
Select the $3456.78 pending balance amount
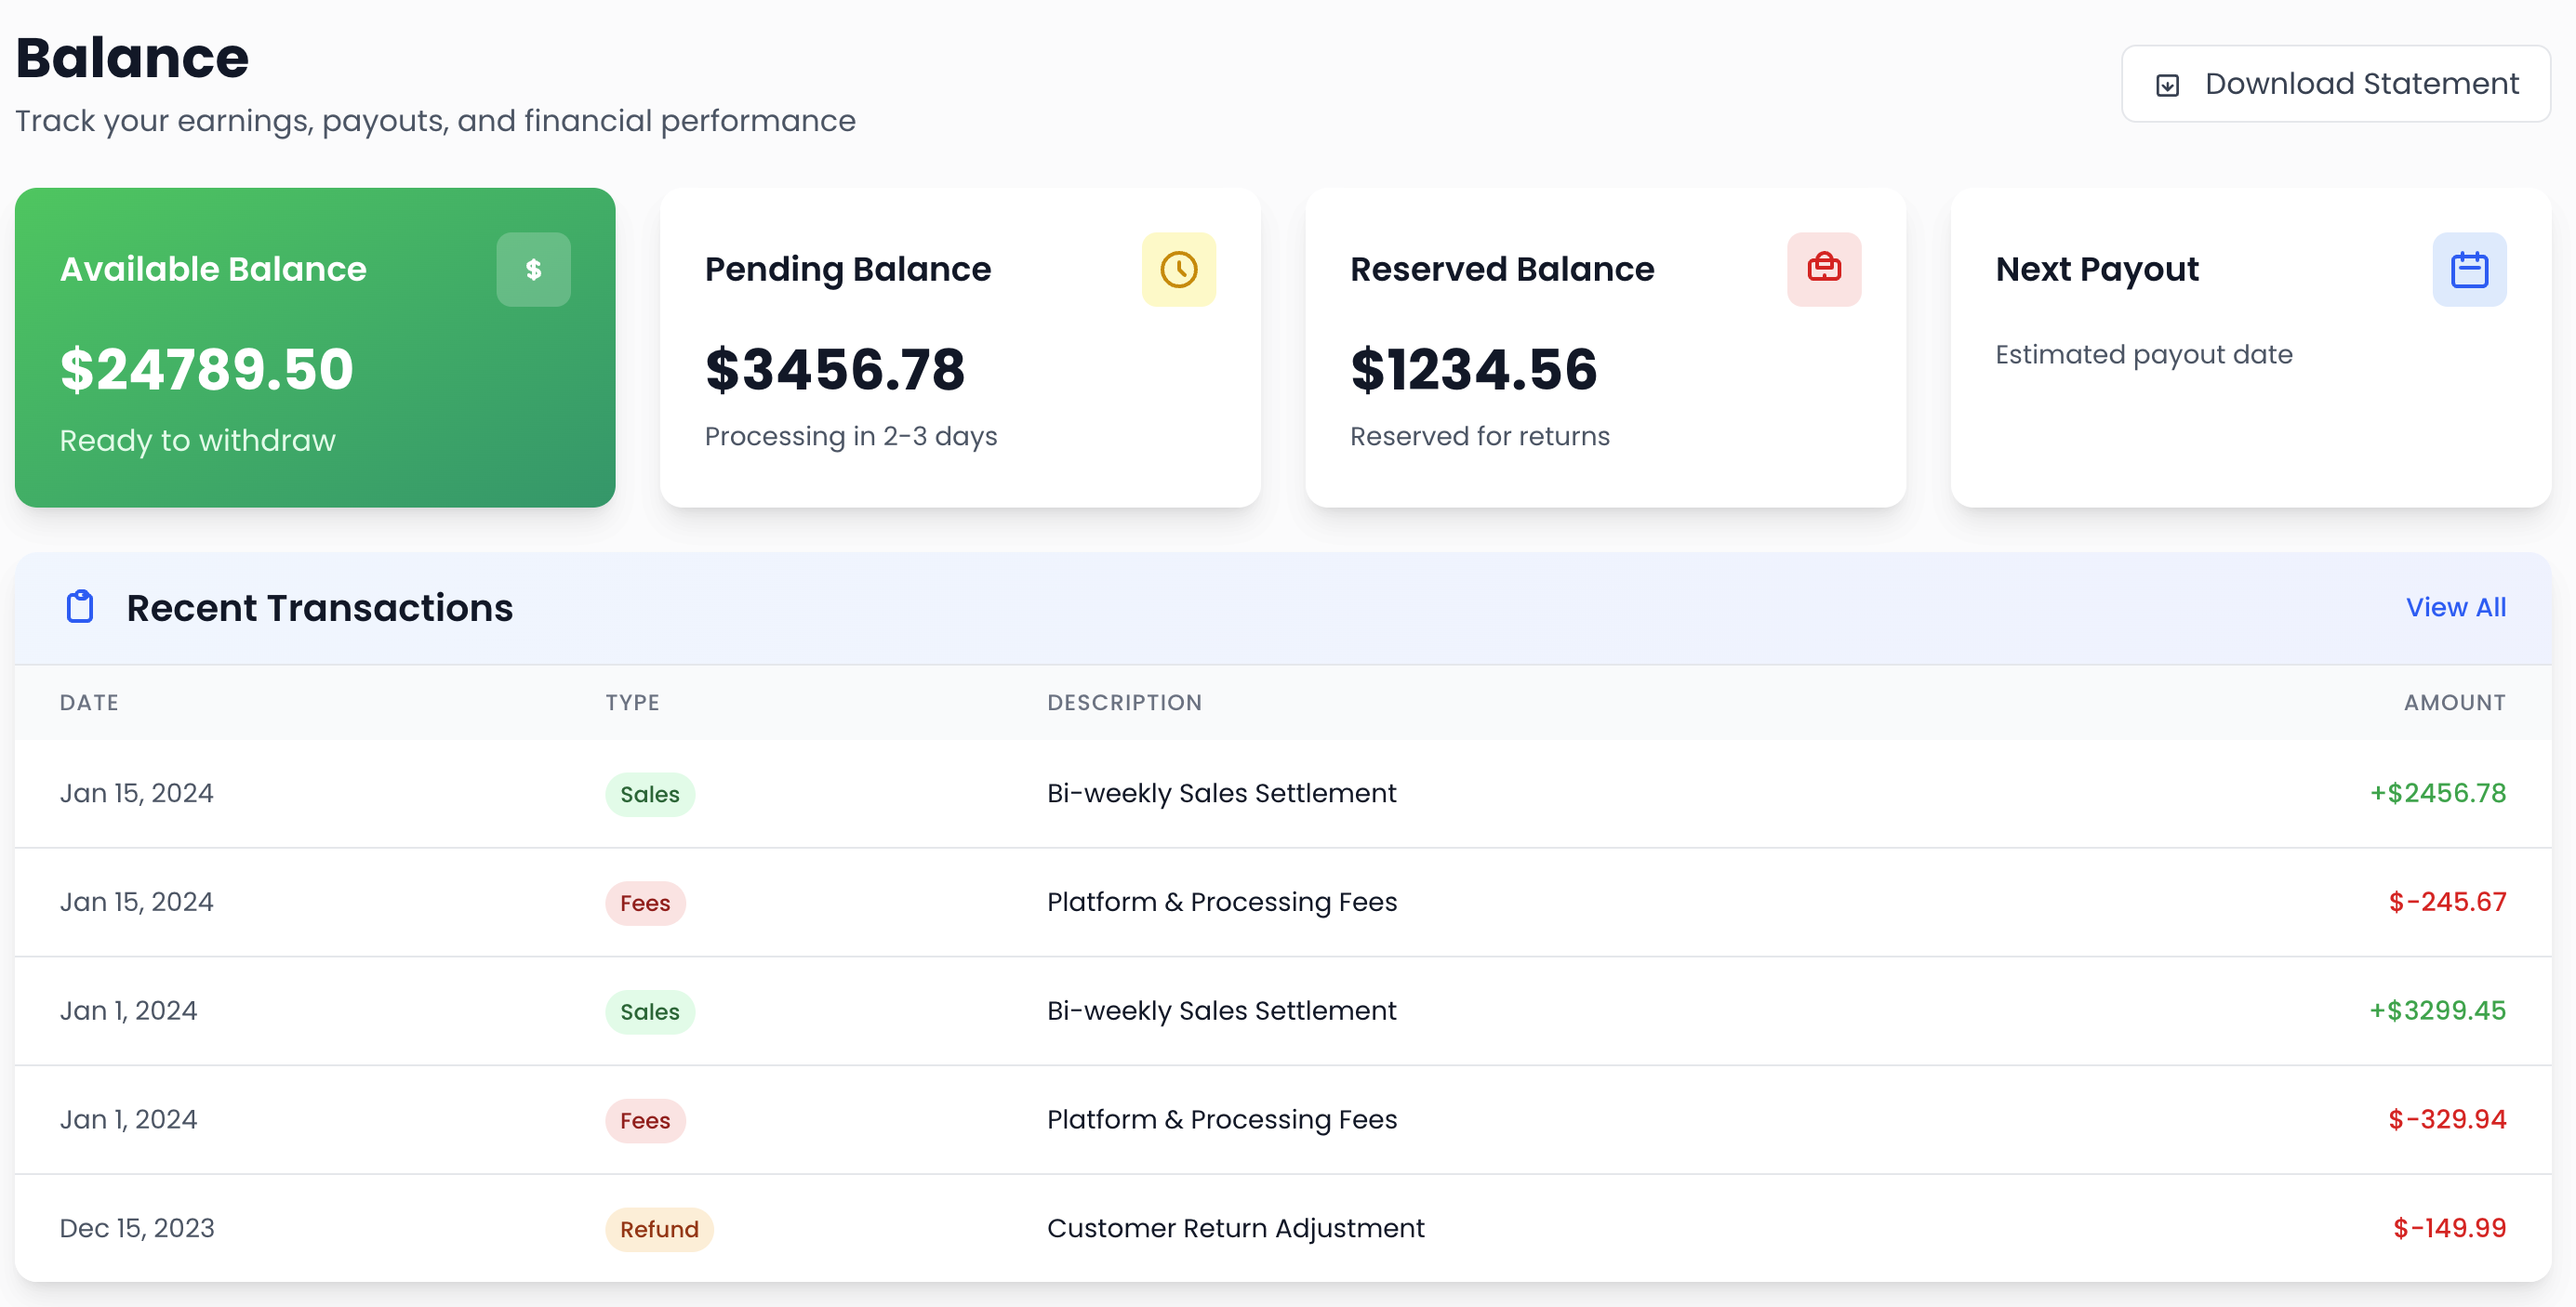[x=835, y=370]
